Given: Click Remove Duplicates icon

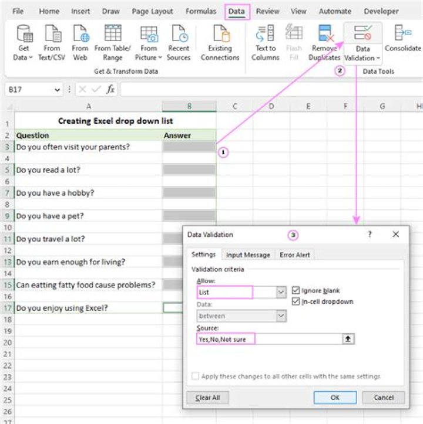Looking at the screenshot, I should [325, 34].
